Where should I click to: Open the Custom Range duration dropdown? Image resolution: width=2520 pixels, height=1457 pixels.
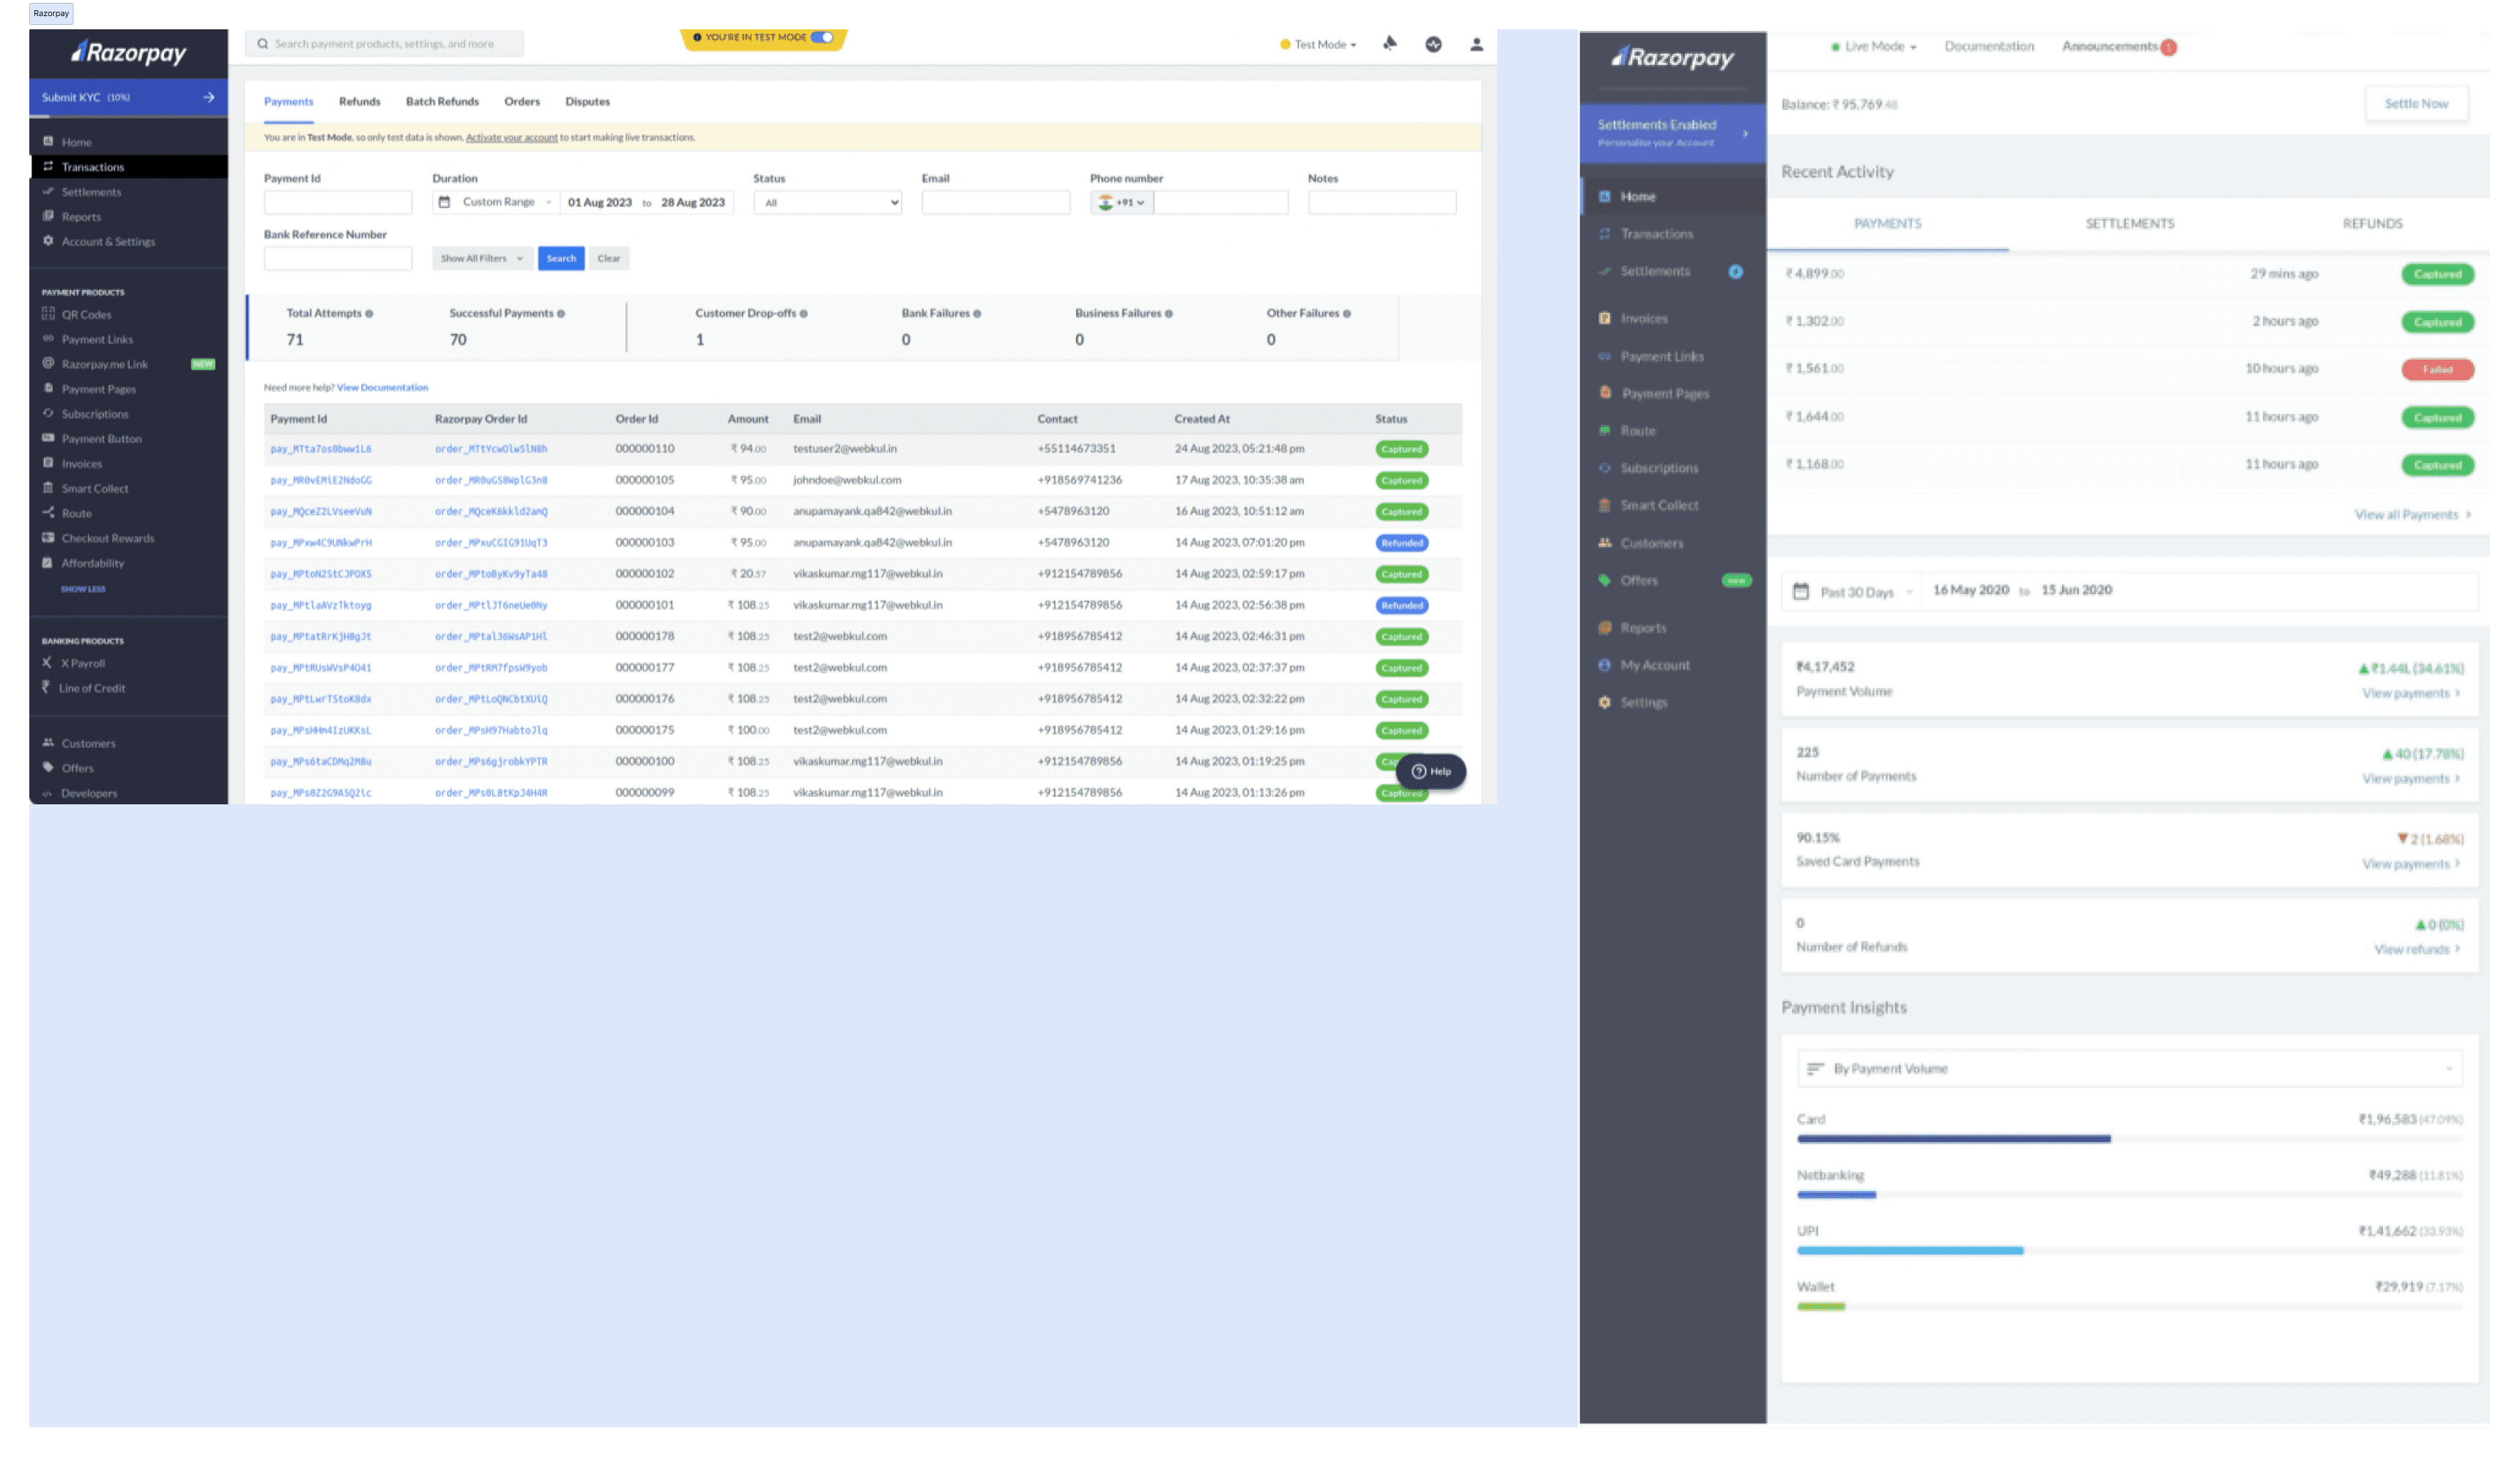pos(495,202)
